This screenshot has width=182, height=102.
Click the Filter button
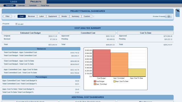[8, 16]
